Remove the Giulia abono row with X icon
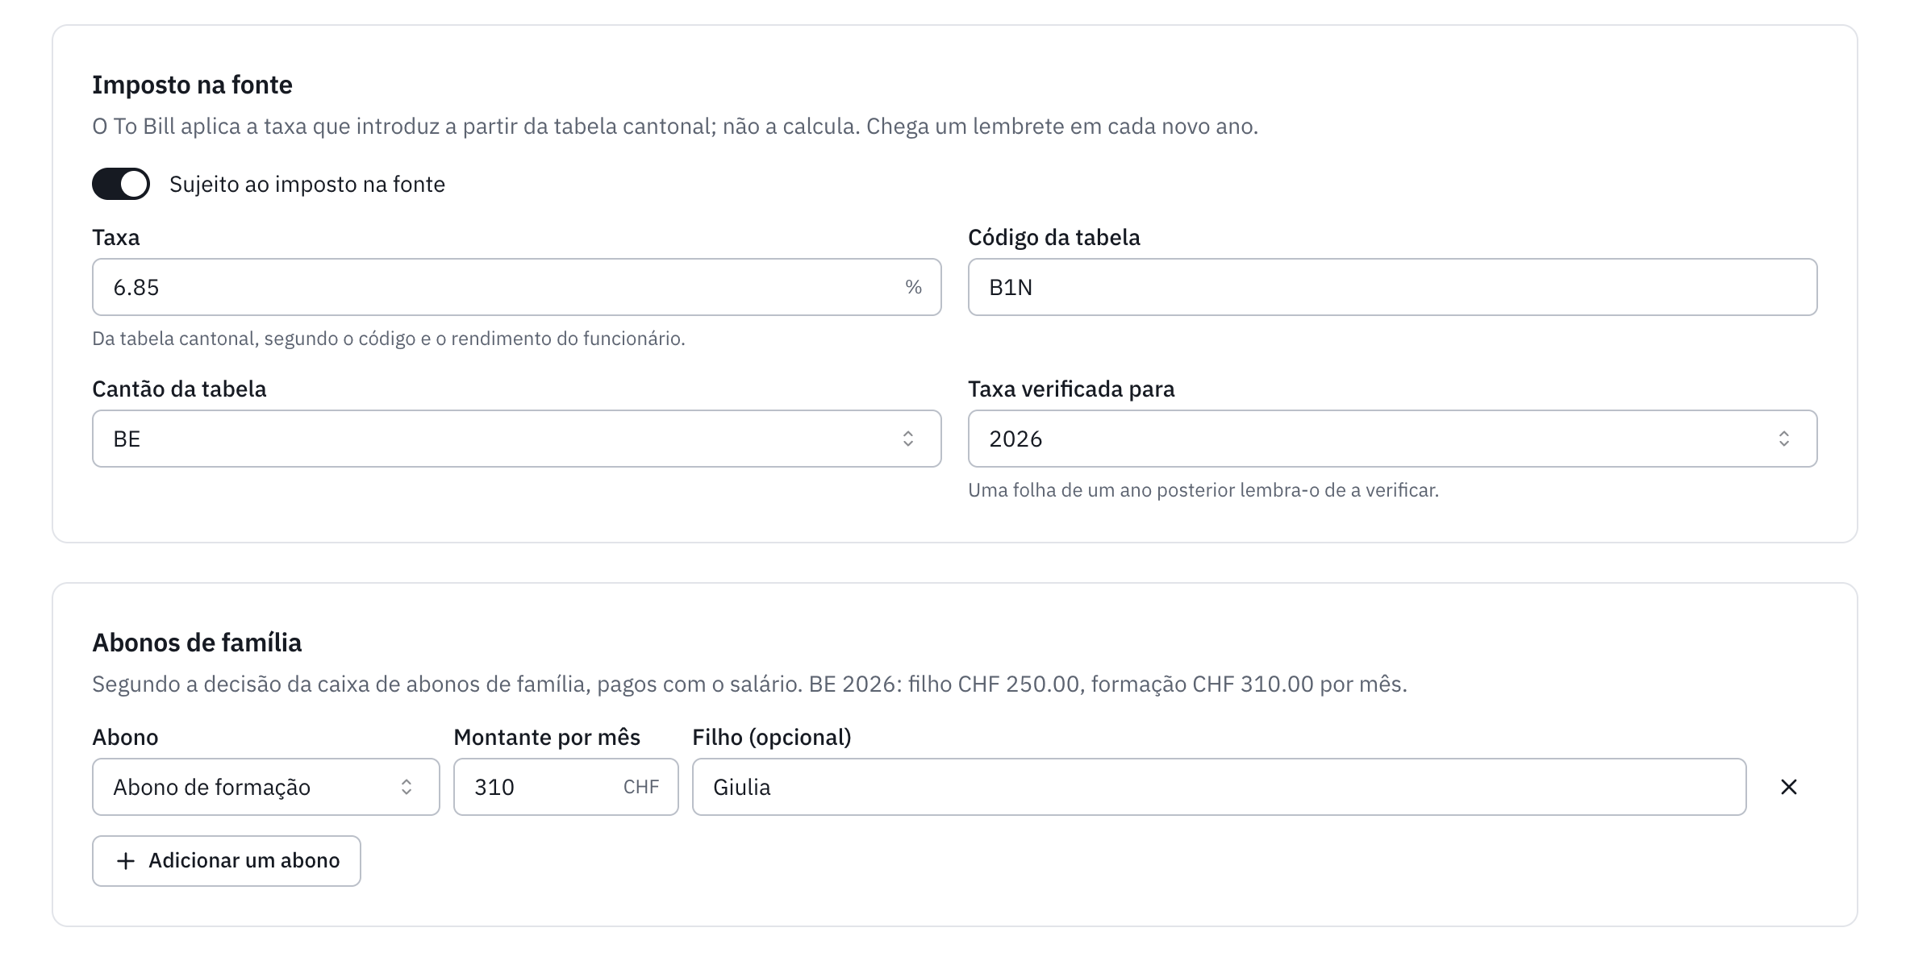 (1788, 787)
